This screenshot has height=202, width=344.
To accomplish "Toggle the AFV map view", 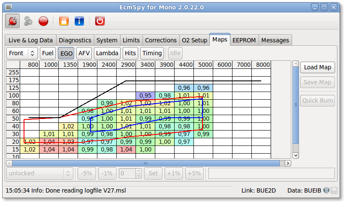I will 84,53.
